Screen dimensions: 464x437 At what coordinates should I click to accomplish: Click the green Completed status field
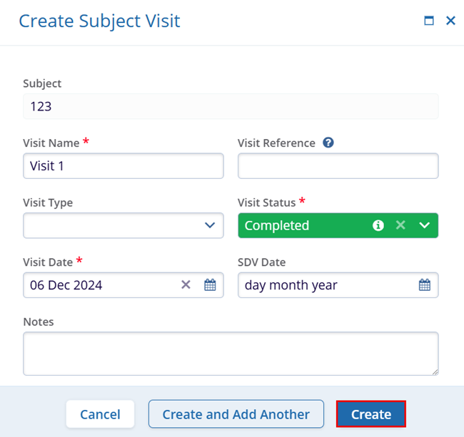point(300,225)
